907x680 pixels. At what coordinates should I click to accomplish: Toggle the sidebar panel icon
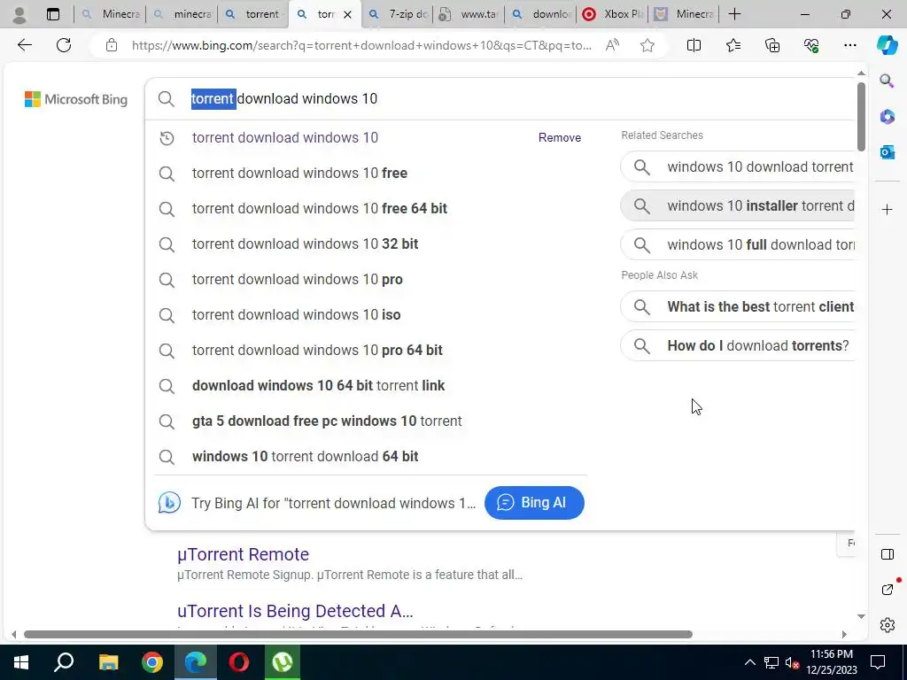tap(887, 554)
